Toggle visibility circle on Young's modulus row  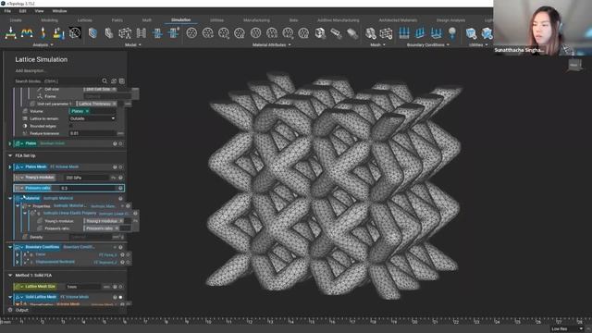(x=121, y=178)
